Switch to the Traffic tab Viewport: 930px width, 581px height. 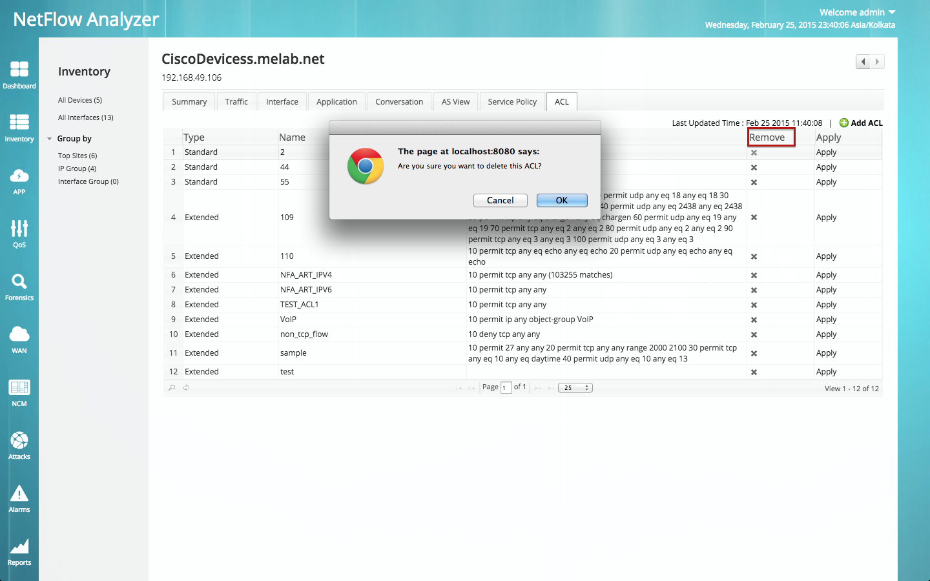point(236,102)
